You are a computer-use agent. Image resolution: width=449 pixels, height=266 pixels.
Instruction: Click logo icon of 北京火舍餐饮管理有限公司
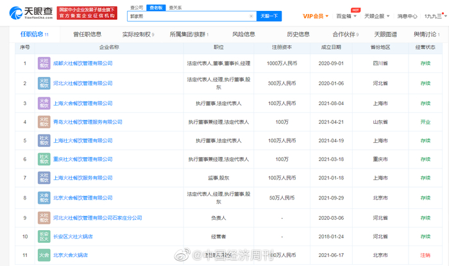44,198
